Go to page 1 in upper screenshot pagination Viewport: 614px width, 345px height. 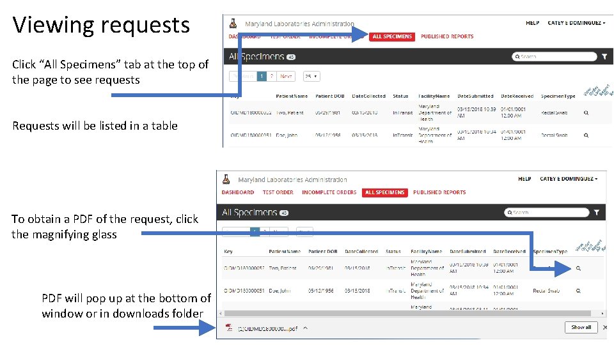[x=262, y=76]
